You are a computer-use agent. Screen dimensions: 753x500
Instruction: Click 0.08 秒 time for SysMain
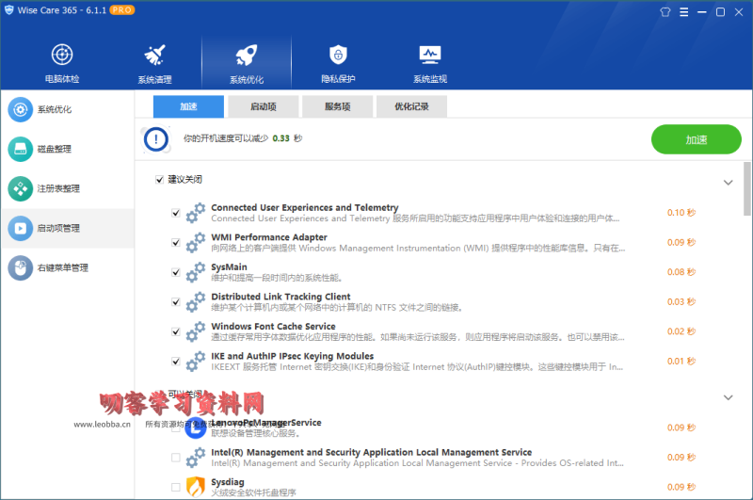coord(681,272)
